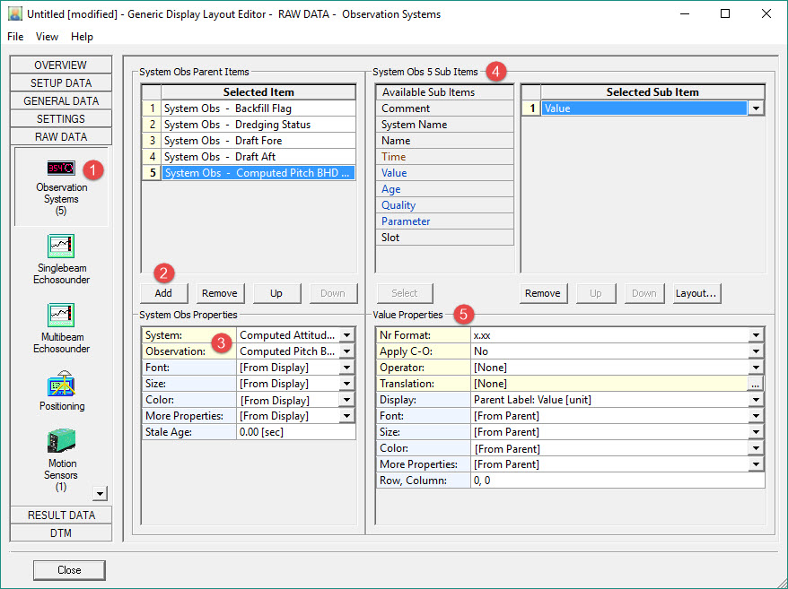The image size is (788, 589).
Task: Select the Motion Sensors icon
Action: point(61,442)
